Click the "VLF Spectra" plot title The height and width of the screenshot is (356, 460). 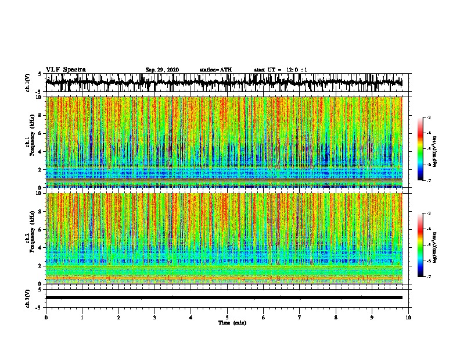click(x=66, y=70)
